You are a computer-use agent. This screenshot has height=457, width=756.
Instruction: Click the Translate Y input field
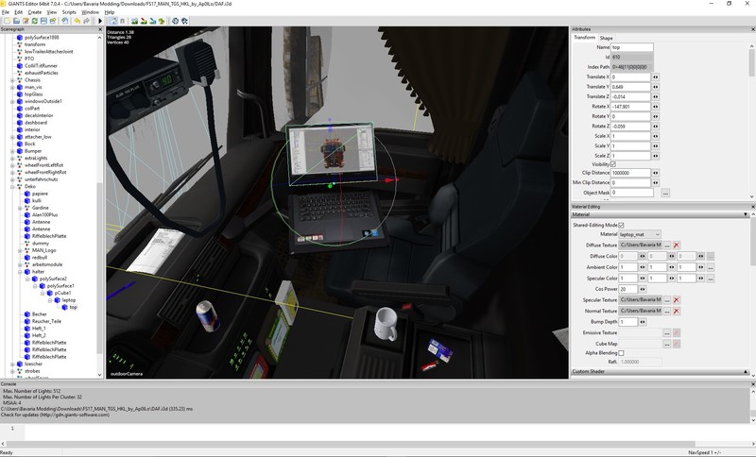630,87
